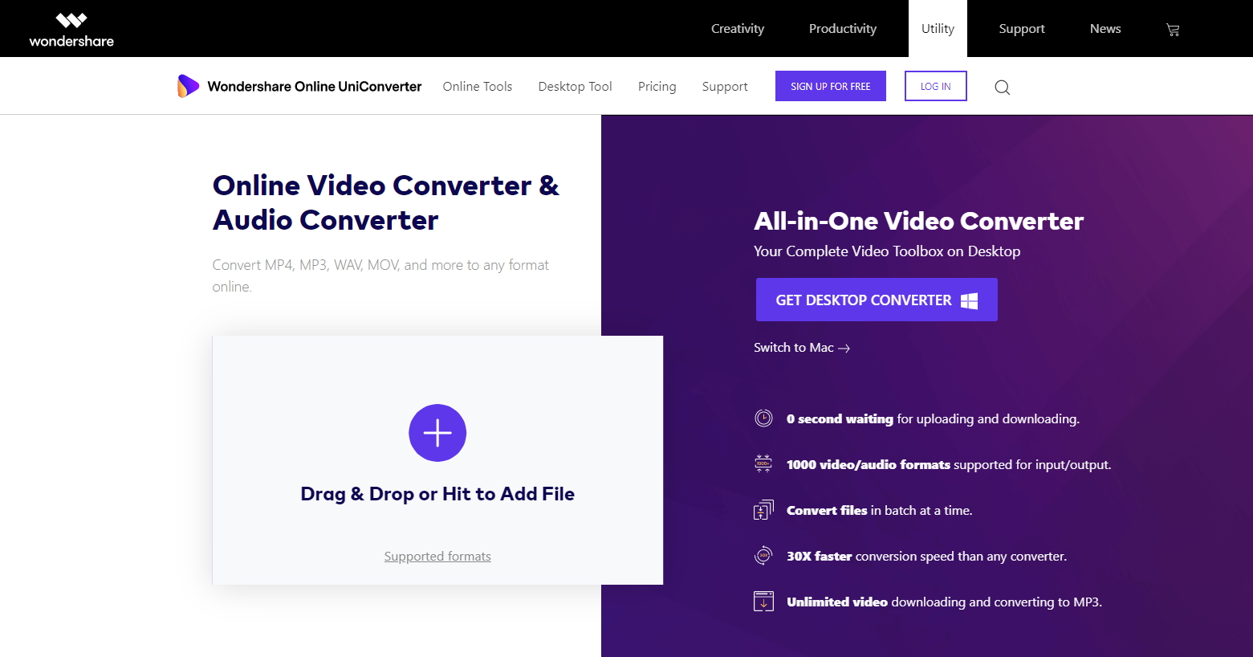Click '30X faster conversion speed' text
The width and height of the screenshot is (1253, 657).
(926, 556)
